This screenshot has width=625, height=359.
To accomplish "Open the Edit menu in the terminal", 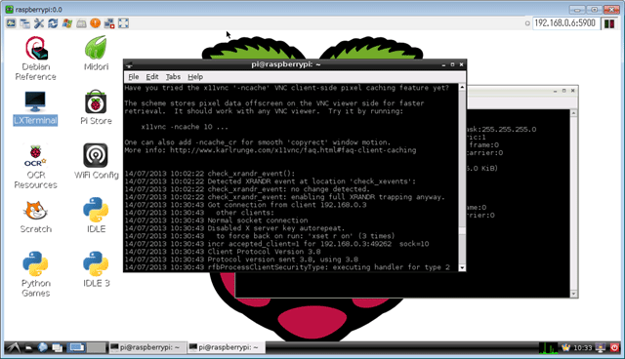I will pyautogui.click(x=152, y=77).
